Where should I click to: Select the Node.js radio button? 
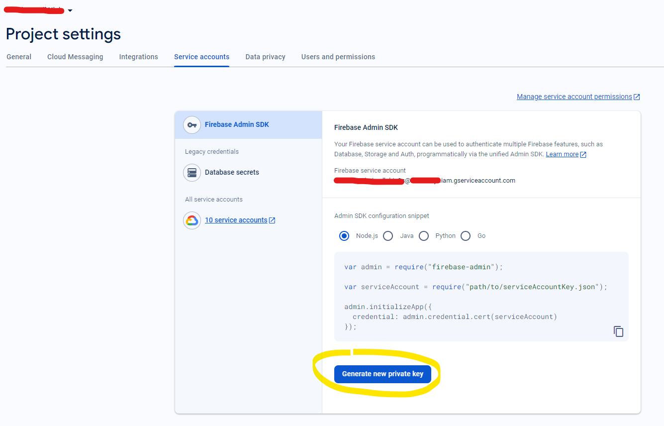pyautogui.click(x=344, y=236)
